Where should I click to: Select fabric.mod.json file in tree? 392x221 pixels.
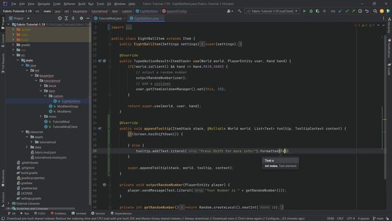(x=45, y=152)
